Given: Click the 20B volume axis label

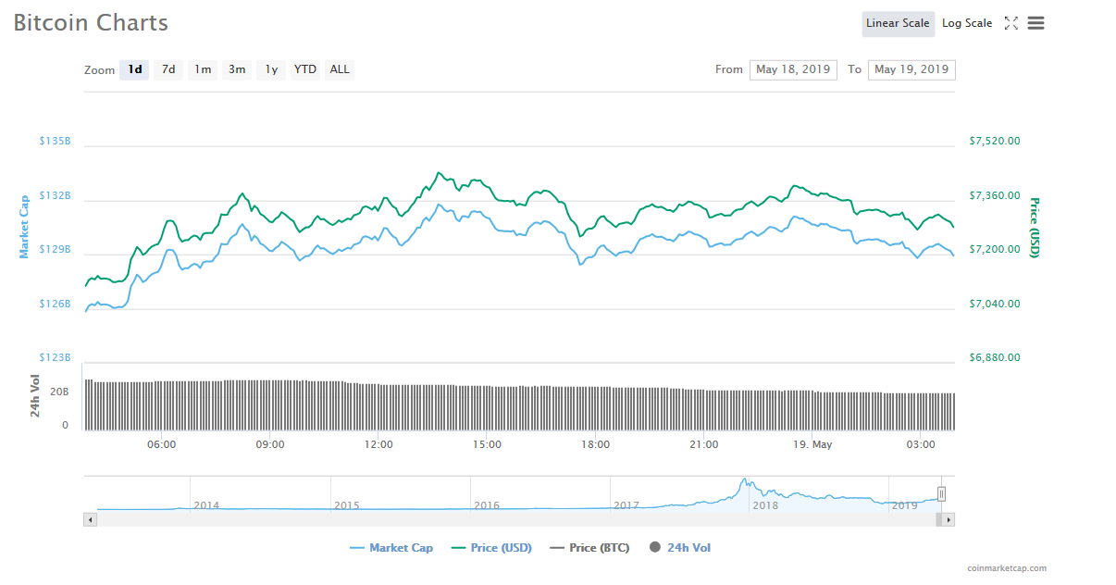Looking at the screenshot, I should (x=59, y=392).
